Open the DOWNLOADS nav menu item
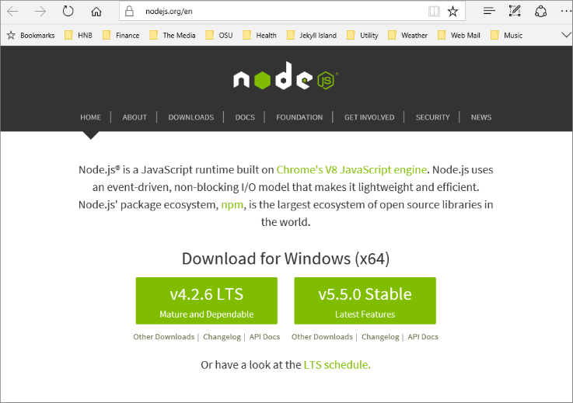The width and height of the screenshot is (573, 403). click(190, 117)
